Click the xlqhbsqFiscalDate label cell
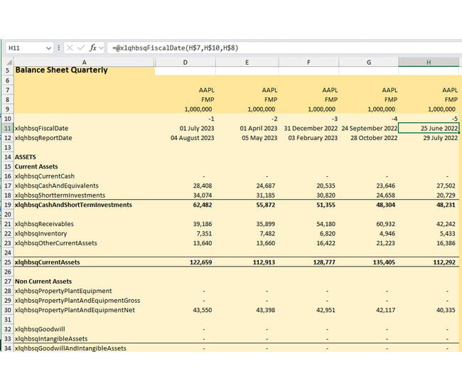Viewport: 462px width, 391px height. click(x=85, y=129)
